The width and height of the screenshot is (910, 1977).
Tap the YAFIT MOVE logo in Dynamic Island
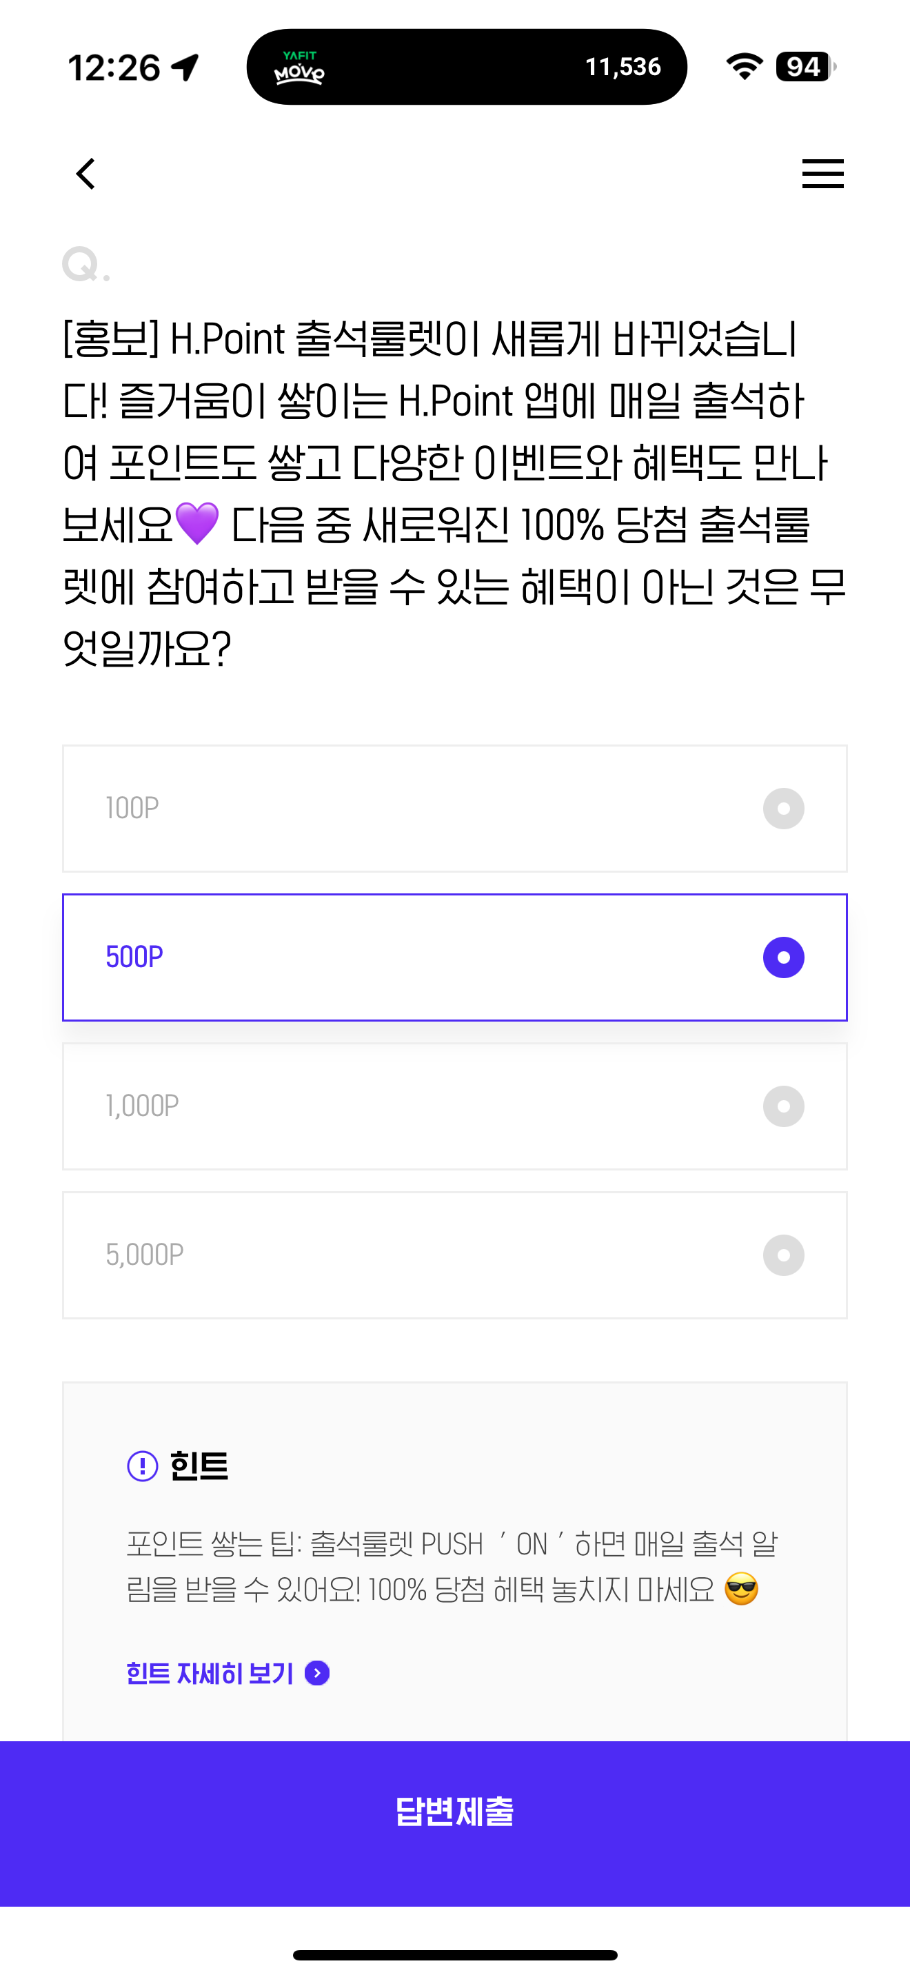pyautogui.click(x=299, y=68)
